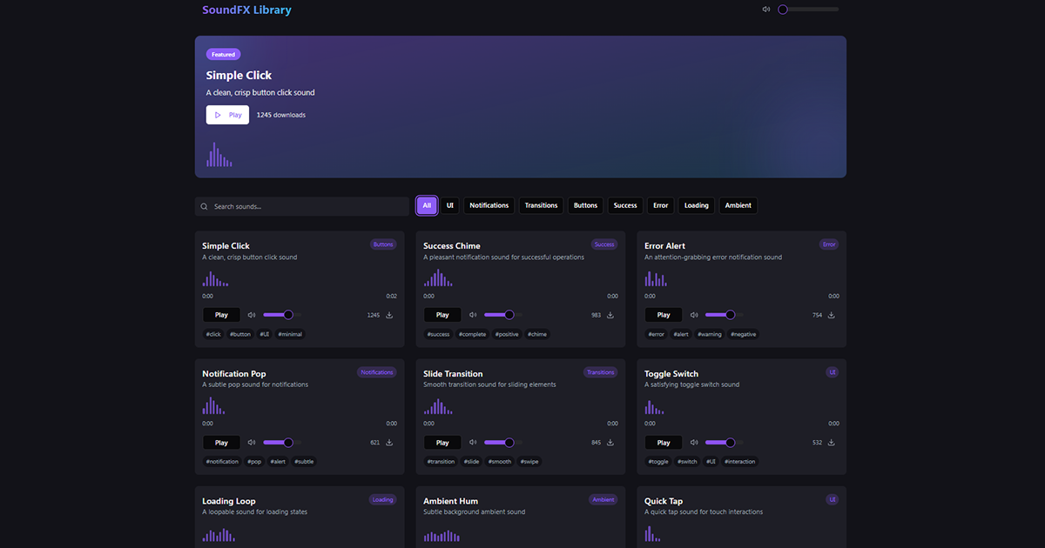
Task: Play the Toggle Switch sound
Action: pos(664,443)
